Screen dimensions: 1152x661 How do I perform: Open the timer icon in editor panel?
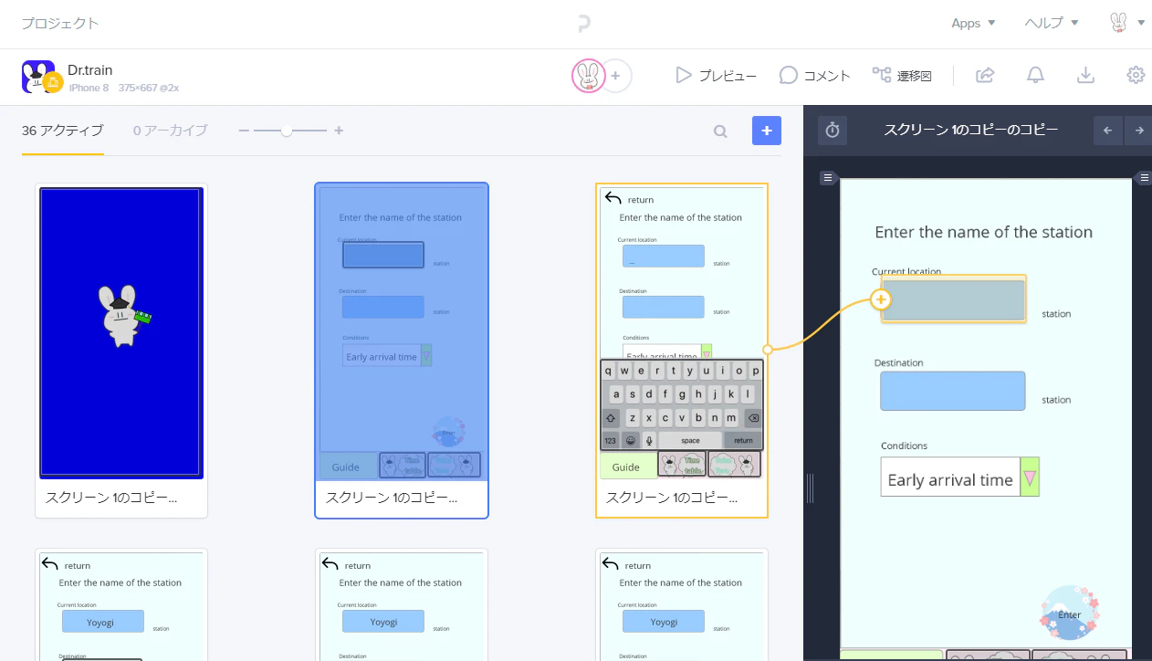(x=833, y=131)
